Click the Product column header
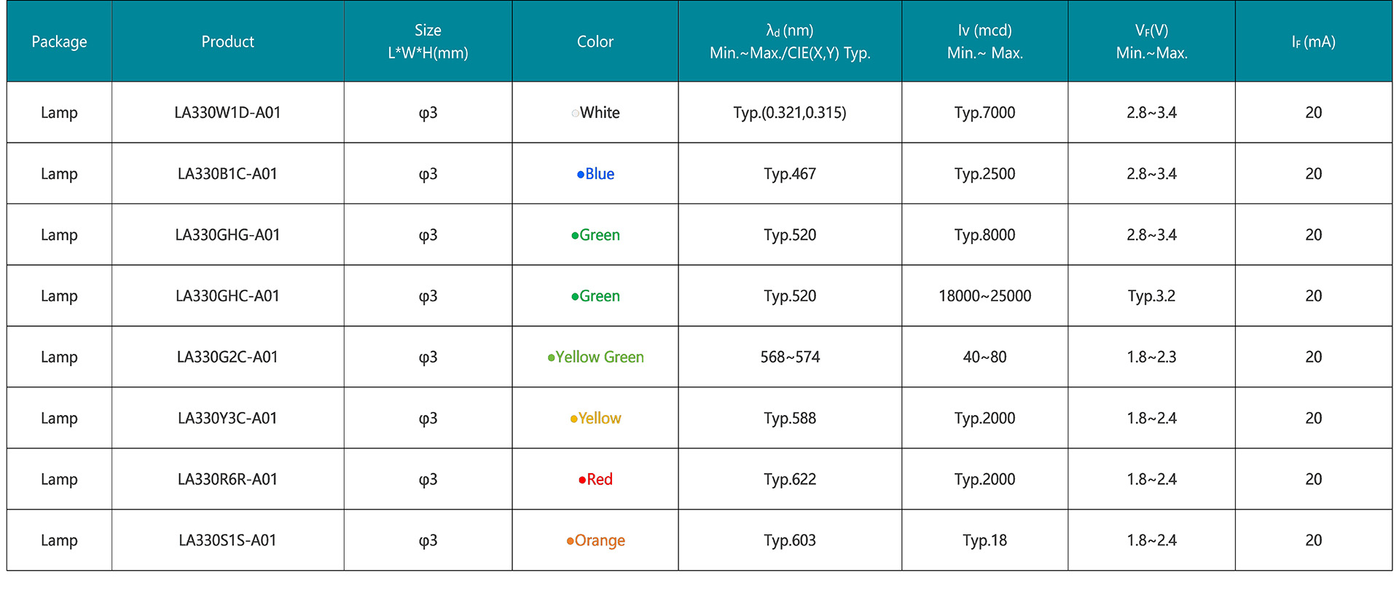1399x594 pixels. coord(227,41)
